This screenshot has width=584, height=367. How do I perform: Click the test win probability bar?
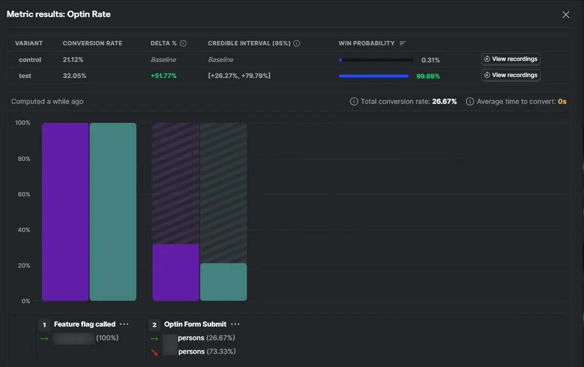tap(374, 76)
